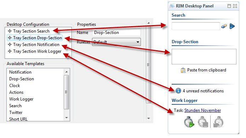This screenshot has width=246, height=138.
Task: Click the eraser clear-search icon
Action: (x=224, y=26)
